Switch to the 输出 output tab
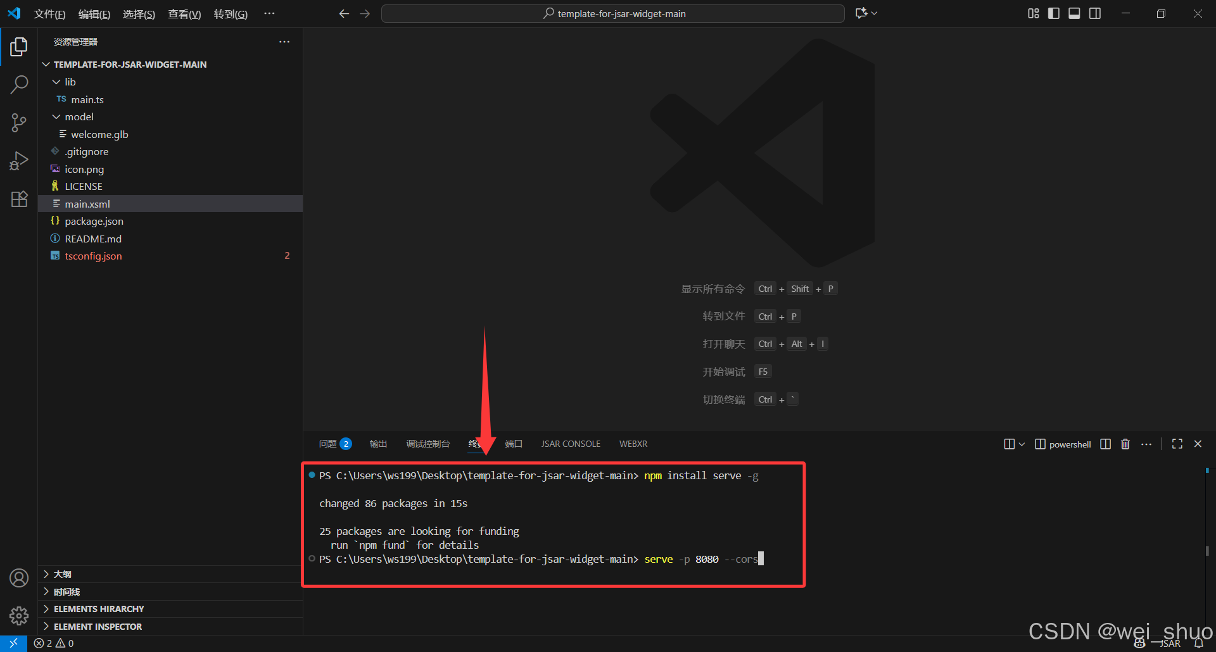 (x=378, y=444)
